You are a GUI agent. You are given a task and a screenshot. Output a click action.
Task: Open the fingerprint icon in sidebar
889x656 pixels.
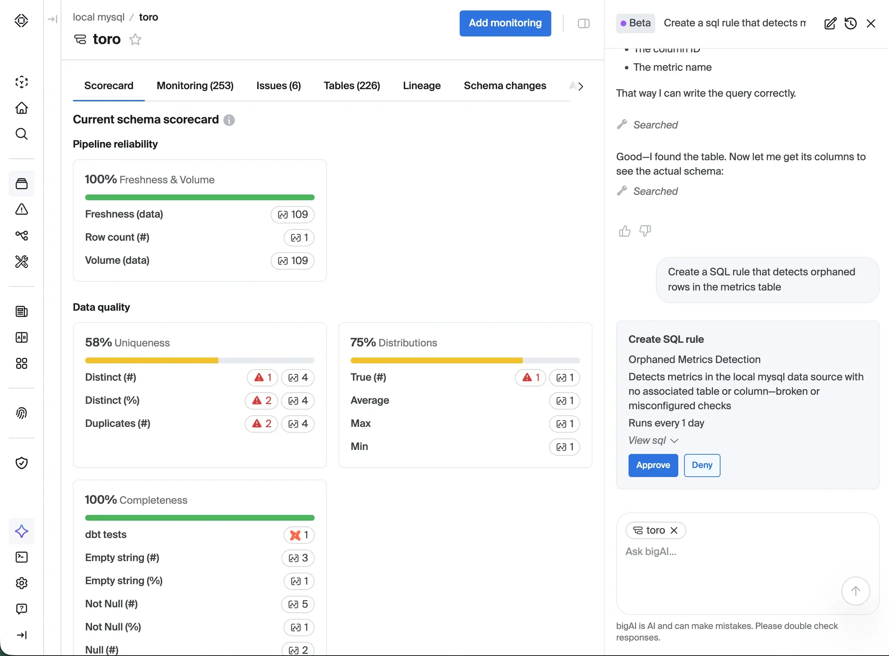point(21,413)
